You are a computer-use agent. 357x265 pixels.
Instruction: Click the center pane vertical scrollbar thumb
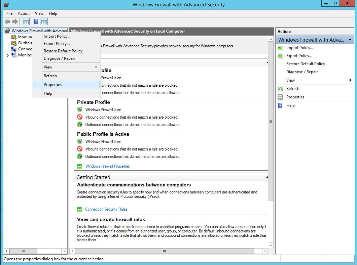tap(271, 121)
